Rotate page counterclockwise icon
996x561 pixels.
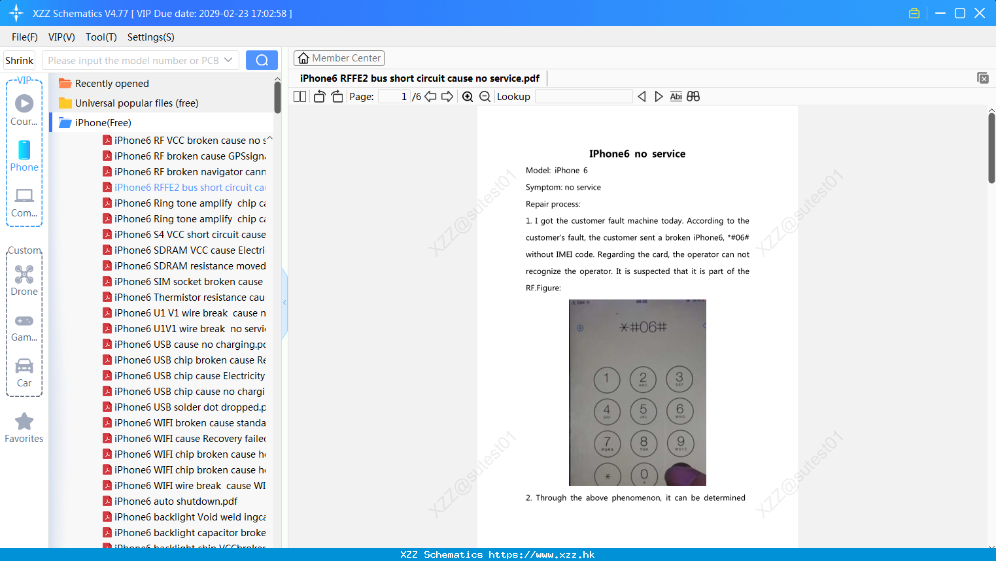[319, 97]
